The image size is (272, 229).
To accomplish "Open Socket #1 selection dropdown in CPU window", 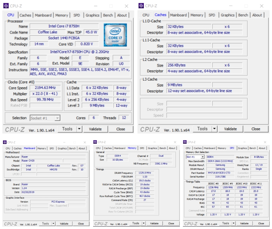I will click(57, 118).
